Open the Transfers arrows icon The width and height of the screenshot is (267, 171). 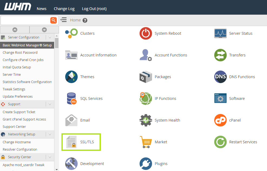220,55
